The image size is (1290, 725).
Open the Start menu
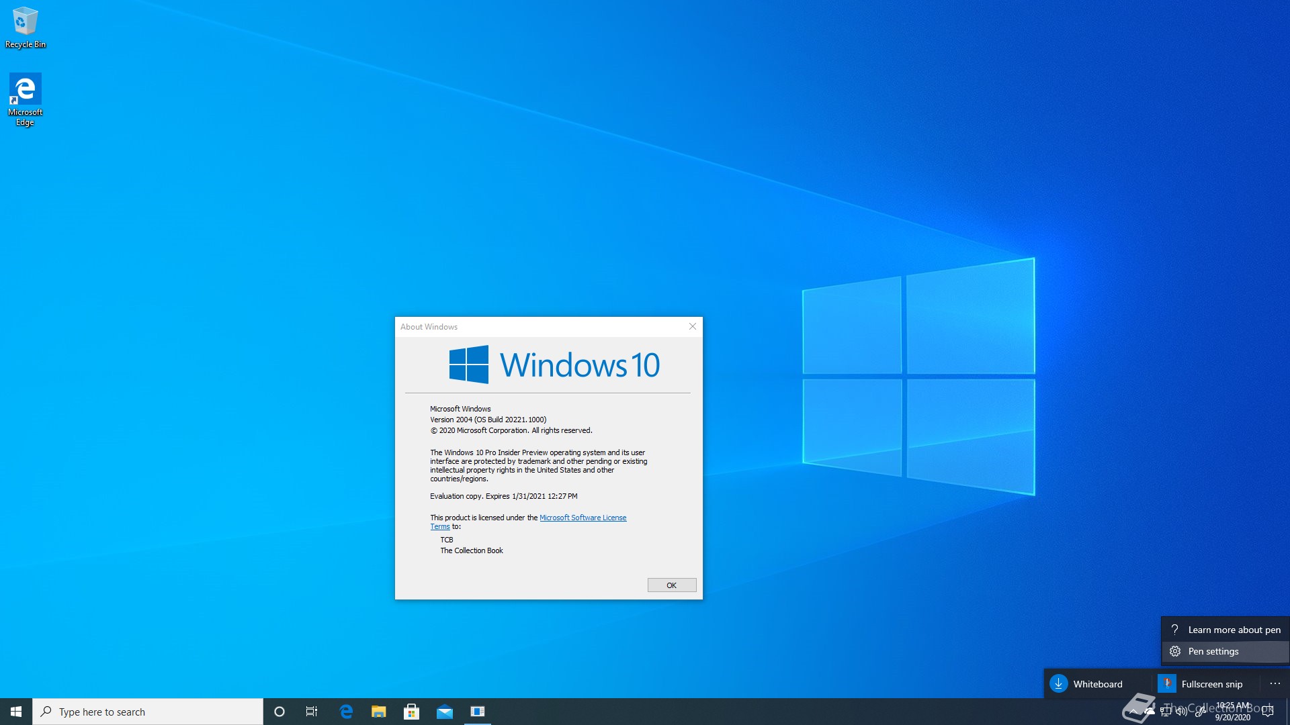pyautogui.click(x=16, y=712)
